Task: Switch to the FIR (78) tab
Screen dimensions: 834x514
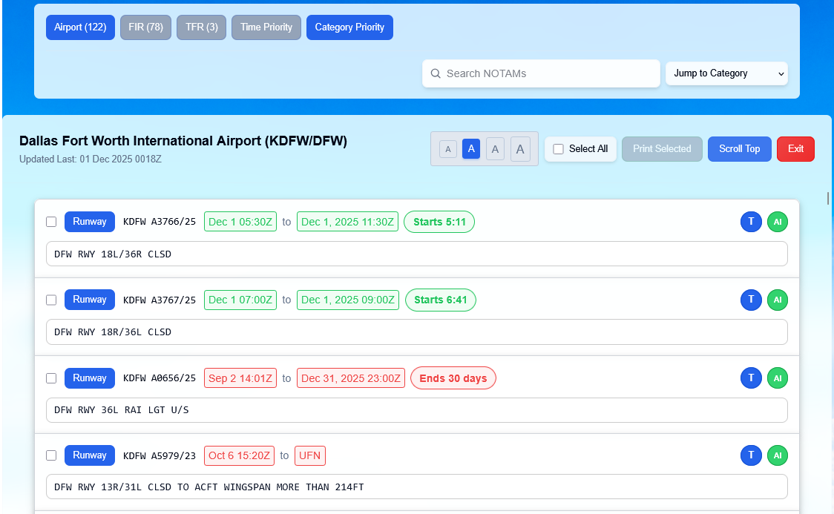Action: click(x=145, y=27)
